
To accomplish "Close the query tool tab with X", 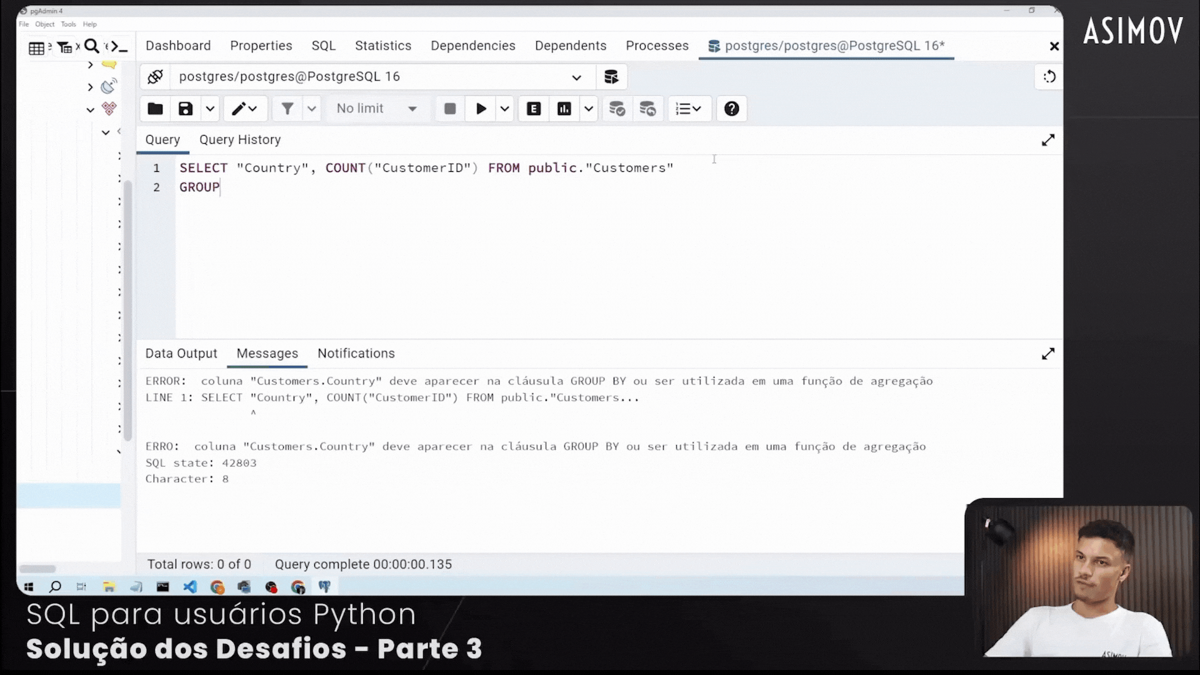I will tap(1054, 46).
